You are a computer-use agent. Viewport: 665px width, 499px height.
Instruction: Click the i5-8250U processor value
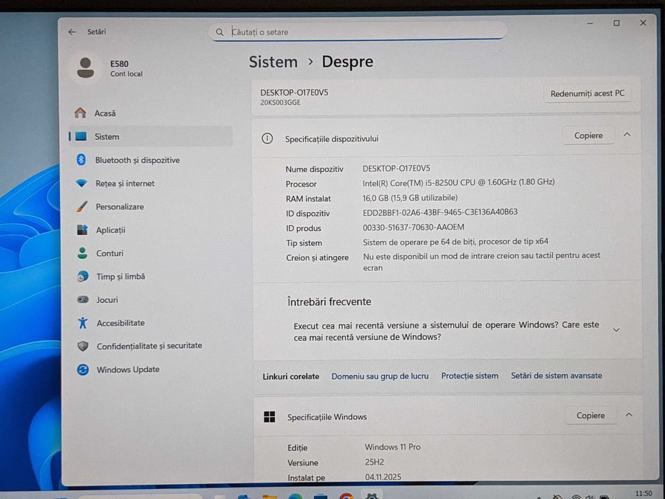(x=458, y=182)
